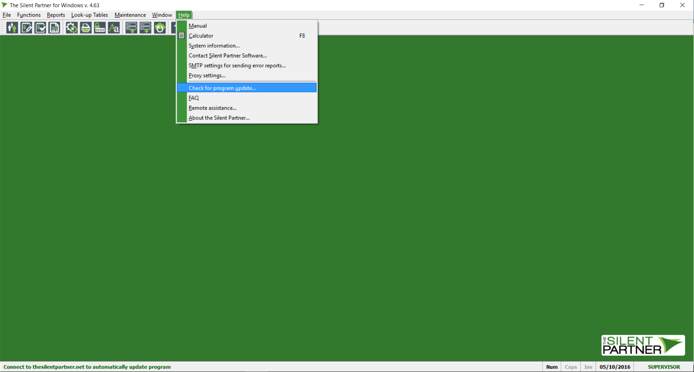Open the Reports menu

click(x=56, y=15)
